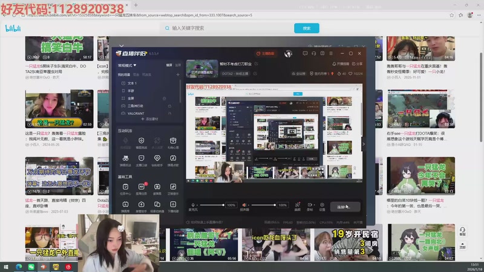Open the tool icon with red badge
This screenshot has height=272, width=484.
[142, 189]
